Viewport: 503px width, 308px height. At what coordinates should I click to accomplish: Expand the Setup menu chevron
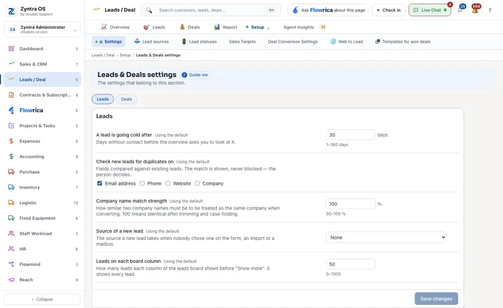(268, 28)
